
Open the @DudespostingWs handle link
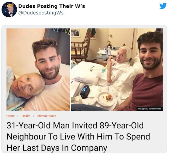pos(41,13)
